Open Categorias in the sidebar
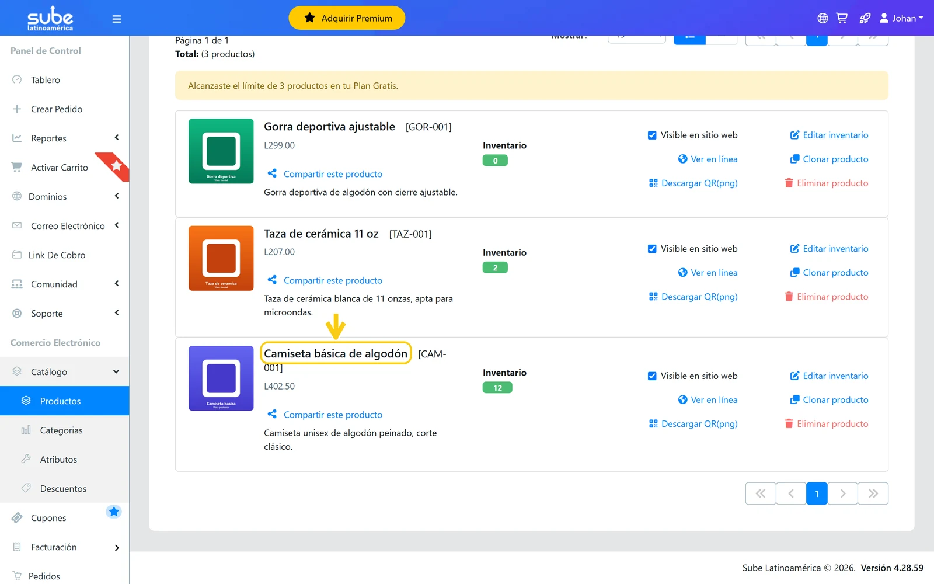This screenshot has width=934, height=584. pos(61,430)
